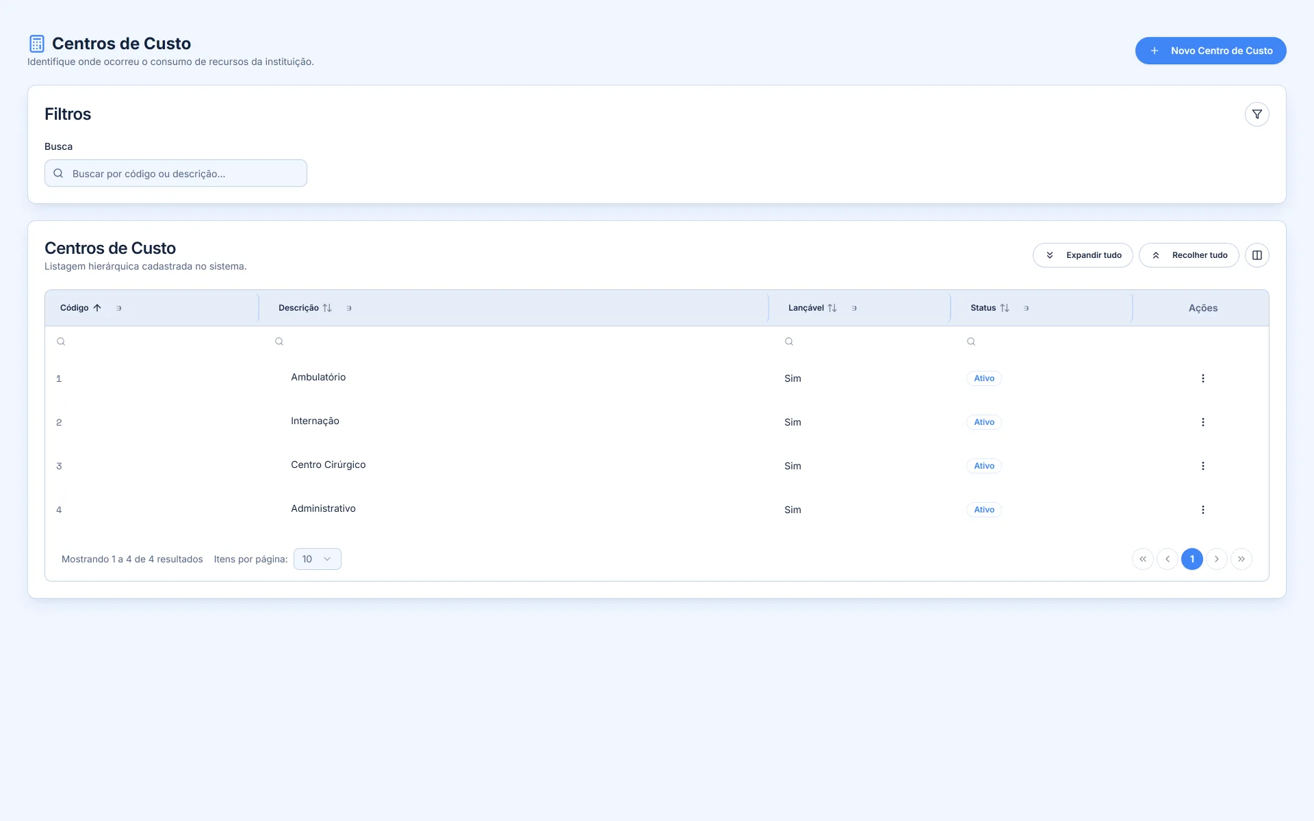Screen dimensions: 1314x821
Task: Open actions menu for Internação row
Action: (x=1202, y=422)
